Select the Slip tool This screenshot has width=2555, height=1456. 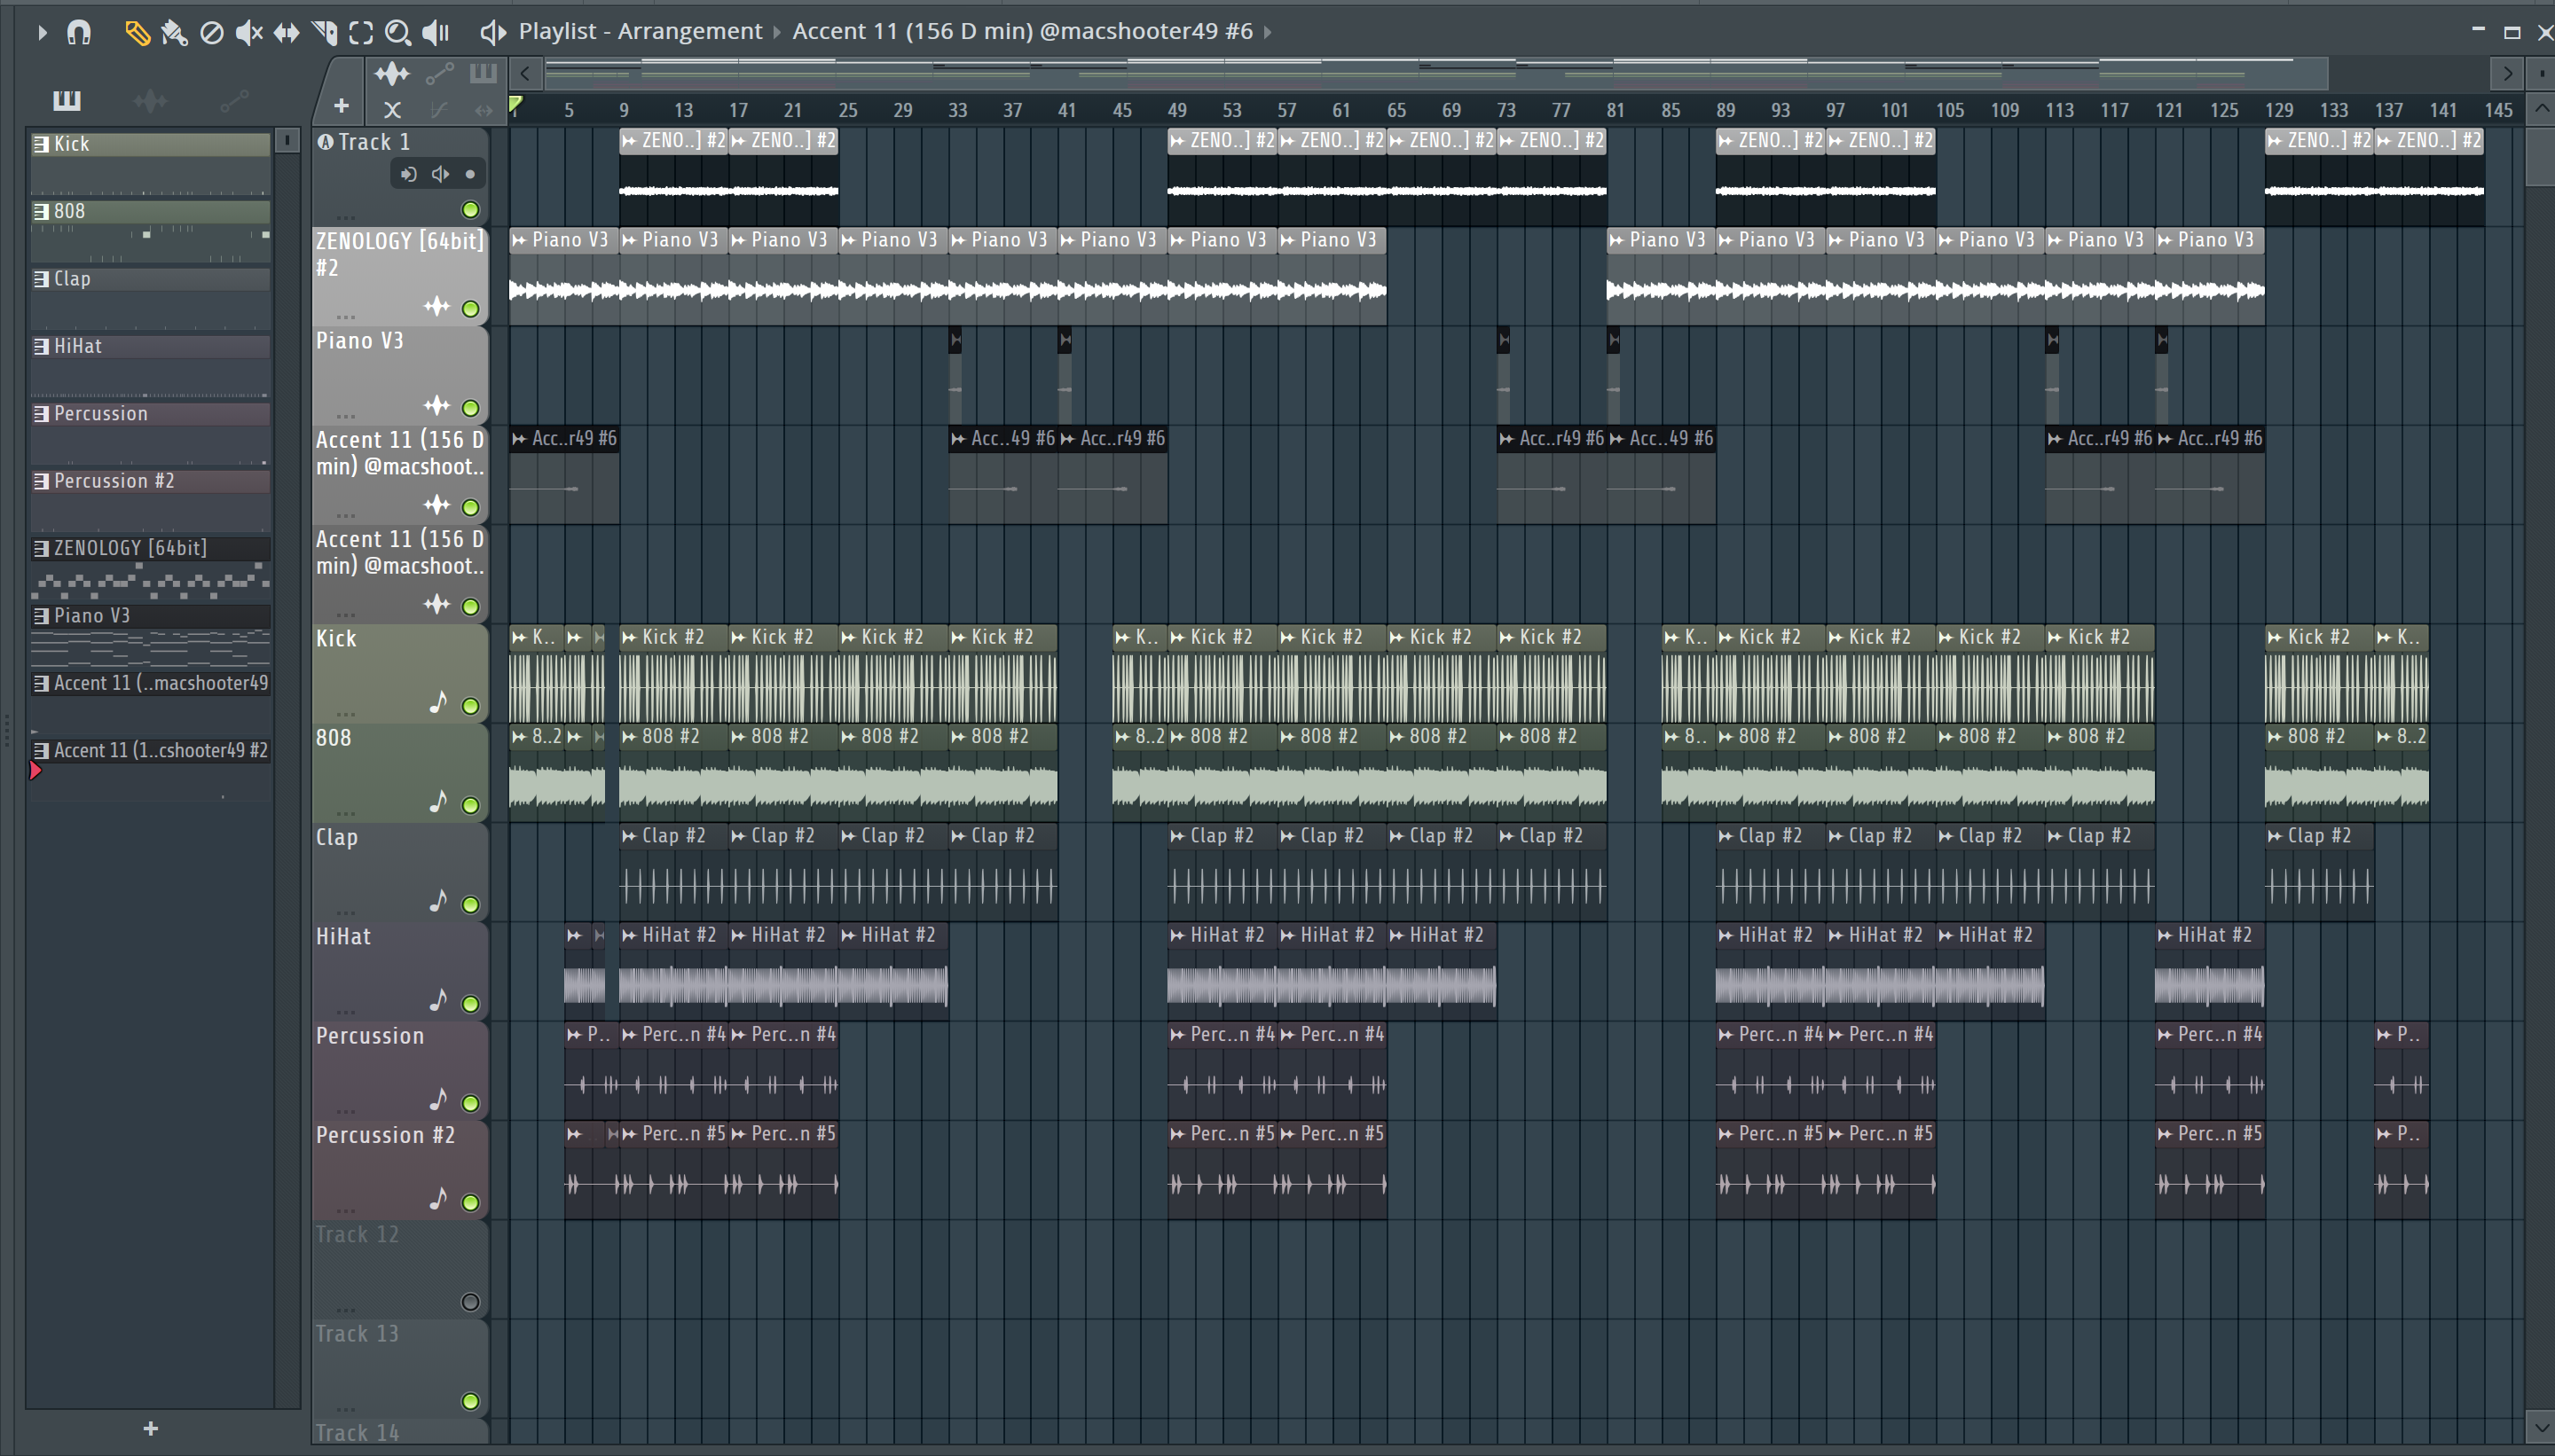pos(287,33)
